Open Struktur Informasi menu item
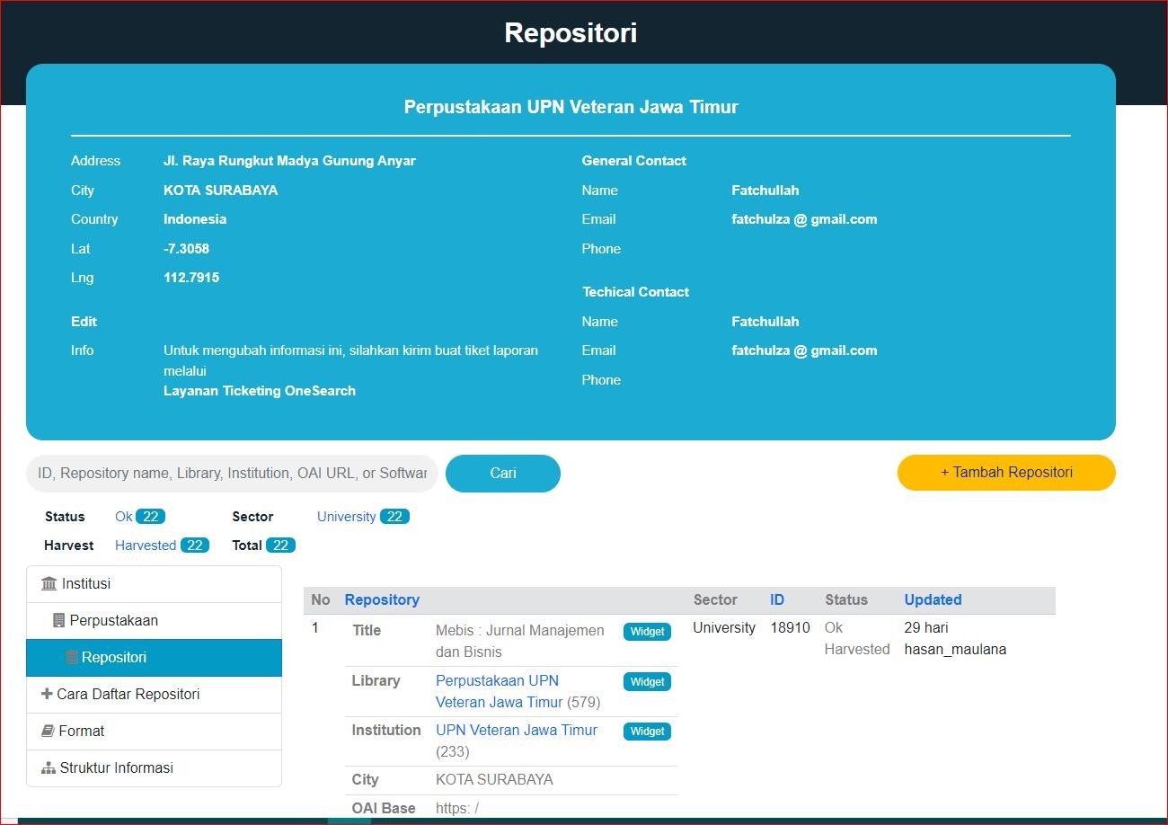The height and width of the screenshot is (825, 1168). pos(116,768)
